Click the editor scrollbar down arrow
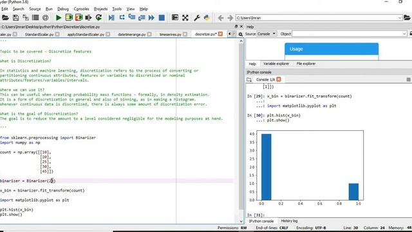 (x=241, y=221)
